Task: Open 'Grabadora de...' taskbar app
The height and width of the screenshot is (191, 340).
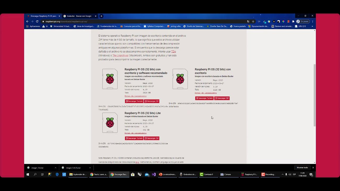Action: pyautogui.click(x=188, y=175)
